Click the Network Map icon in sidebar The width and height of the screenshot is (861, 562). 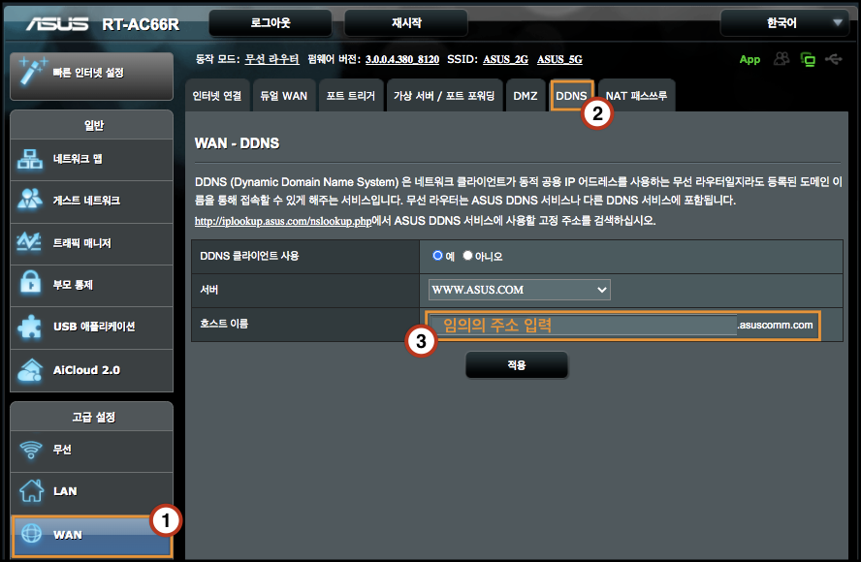(x=30, y=159)
